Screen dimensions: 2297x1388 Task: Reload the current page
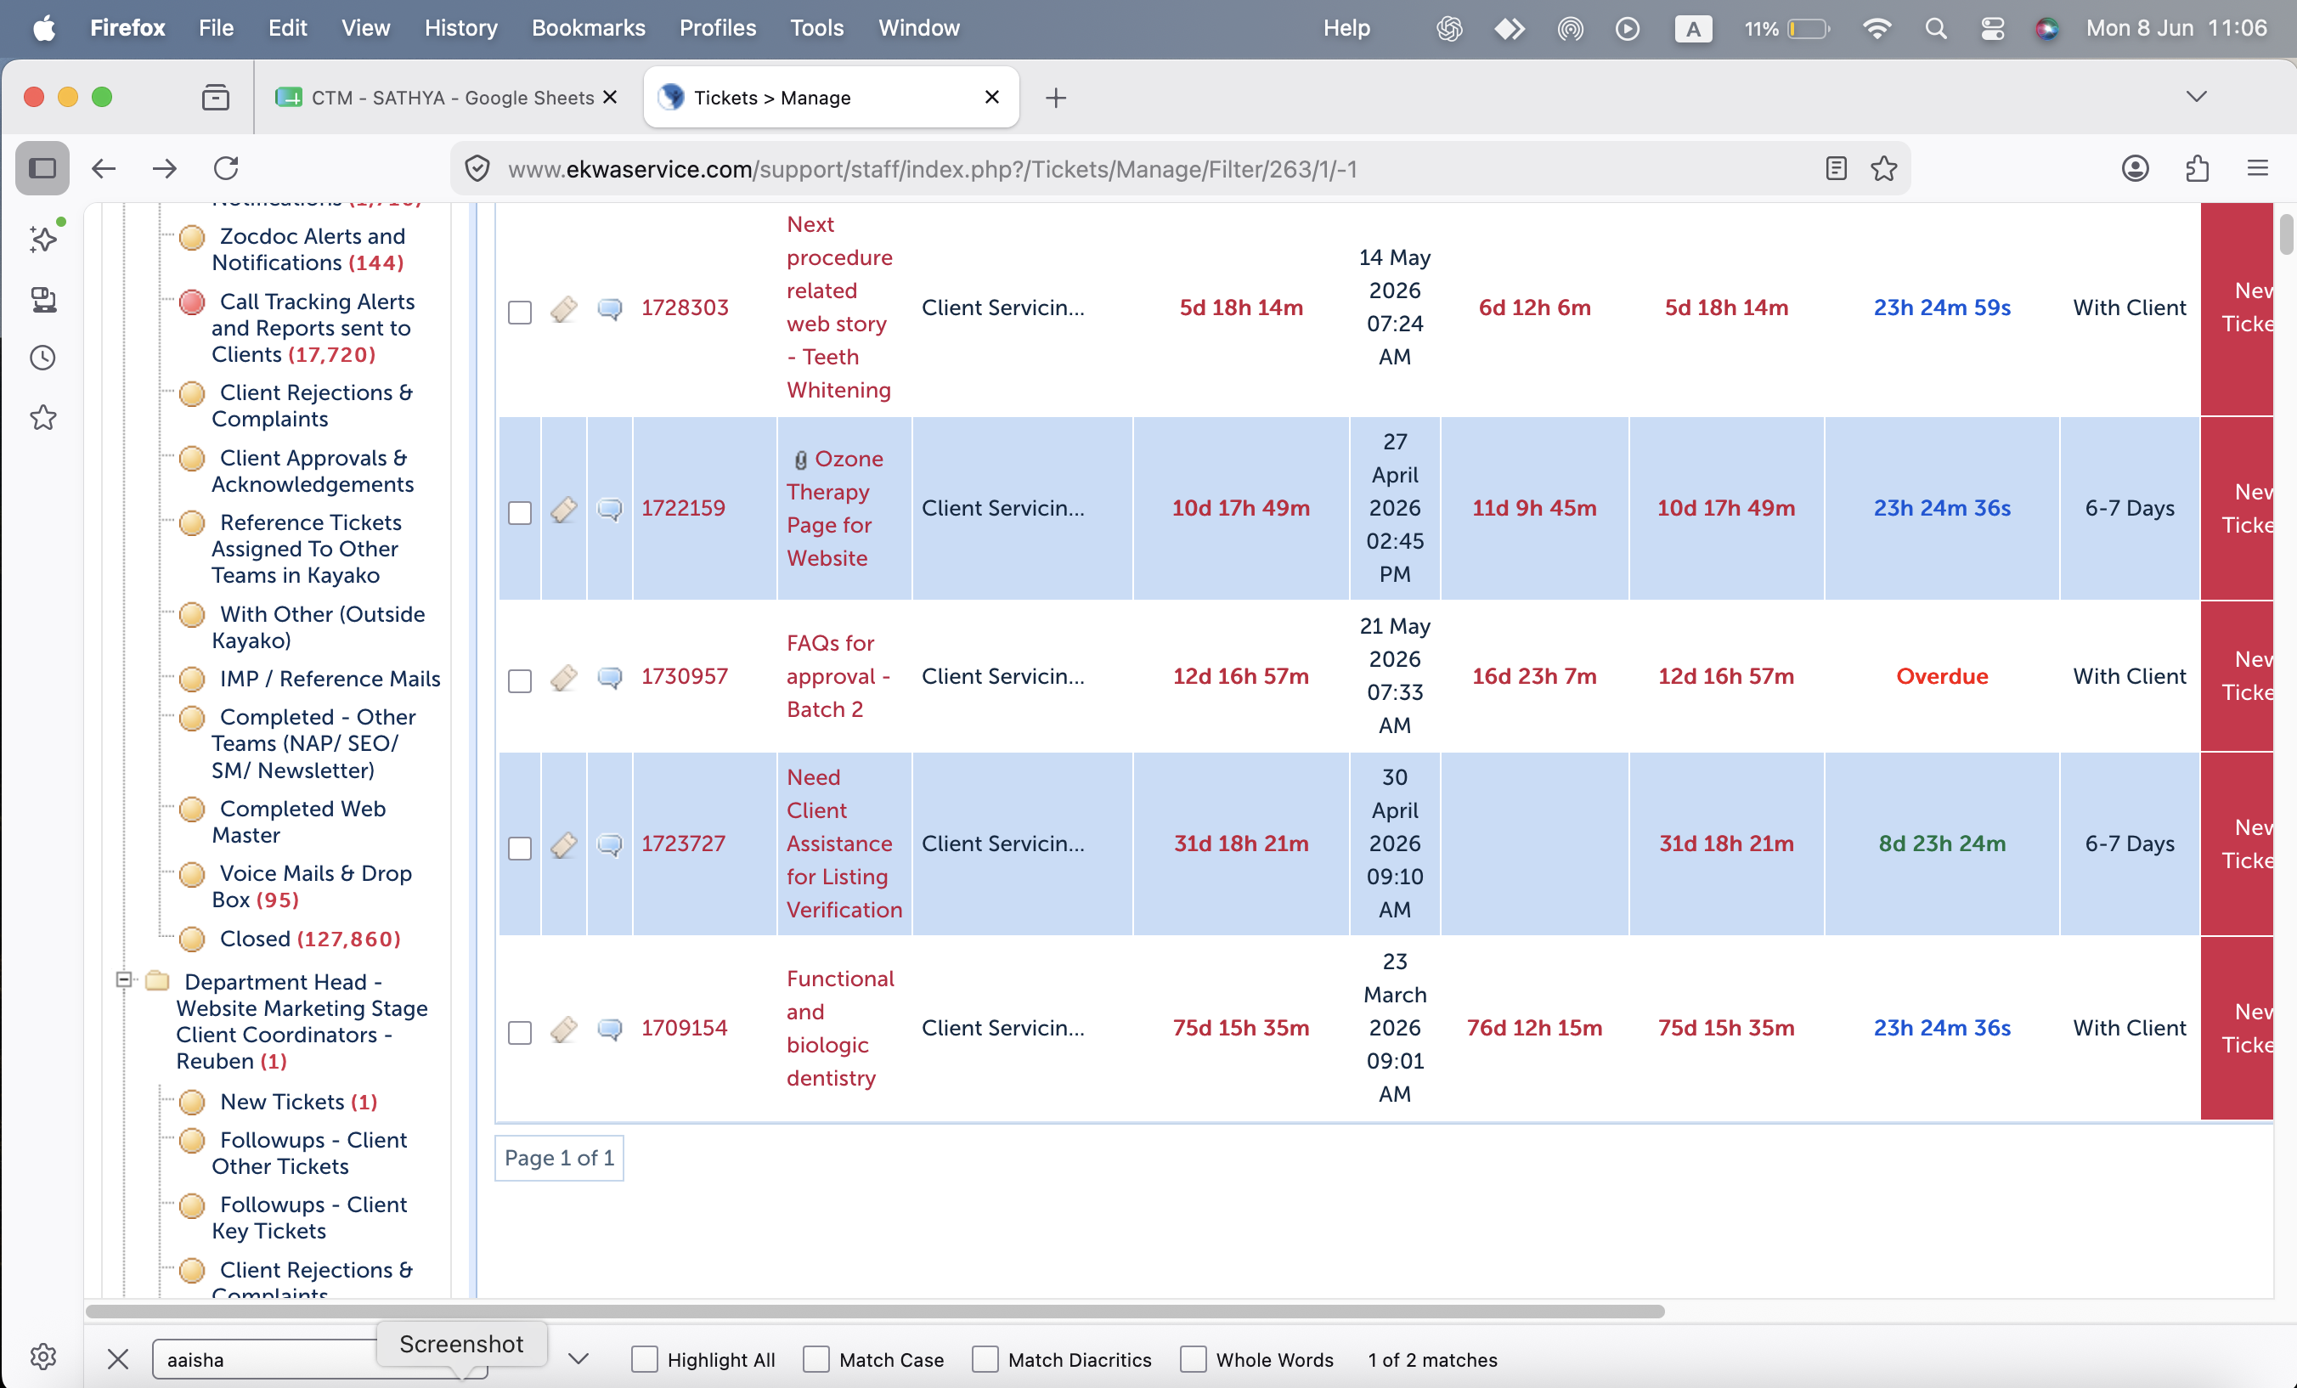pos(227,169)
